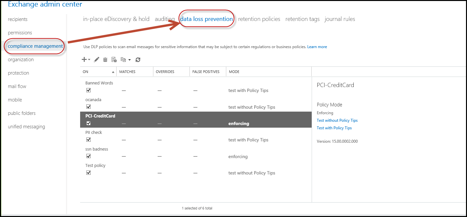Toggle the PCI-CreditCard policy checkbox
467x217 pixels.
coord(88,123)
